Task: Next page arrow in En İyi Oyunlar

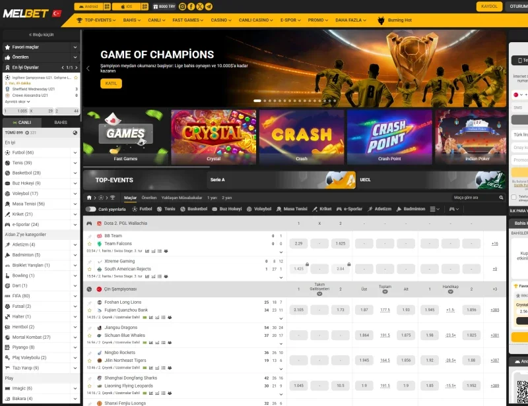Action: pos(77,68)
